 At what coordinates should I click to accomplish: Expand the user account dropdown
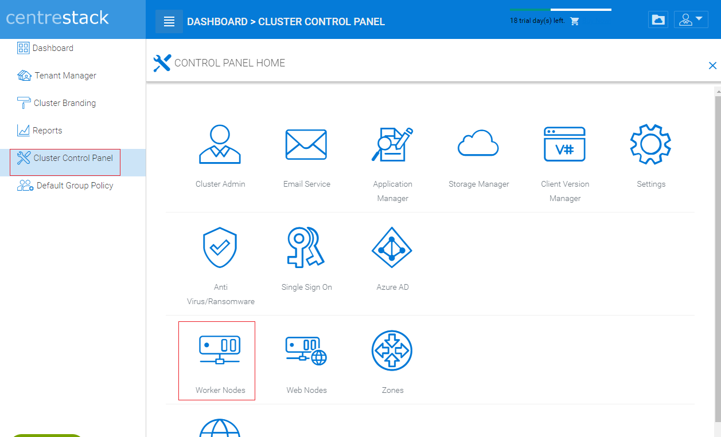(691, 20)
